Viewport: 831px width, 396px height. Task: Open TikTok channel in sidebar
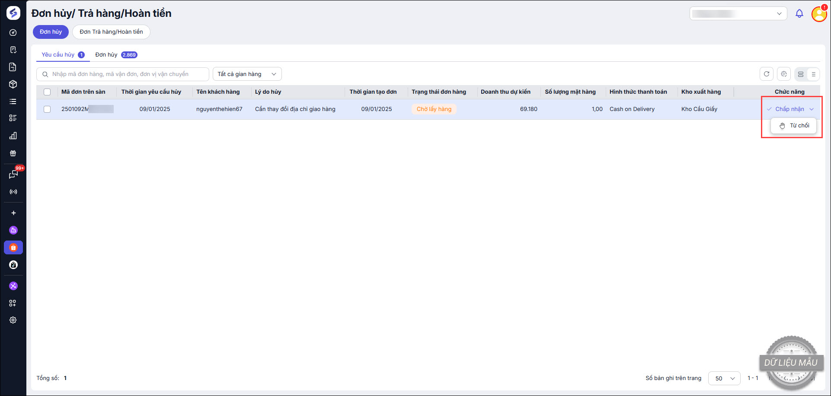point(13,265)
